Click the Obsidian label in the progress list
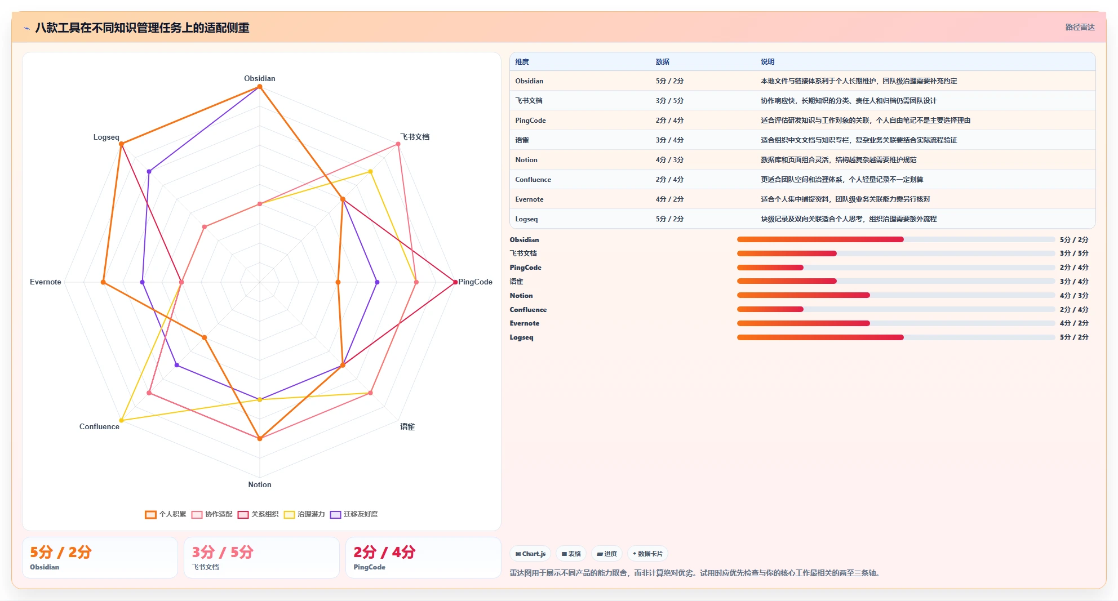The height and width of the screenshot is (601, 1118). [x=524, y=240]
